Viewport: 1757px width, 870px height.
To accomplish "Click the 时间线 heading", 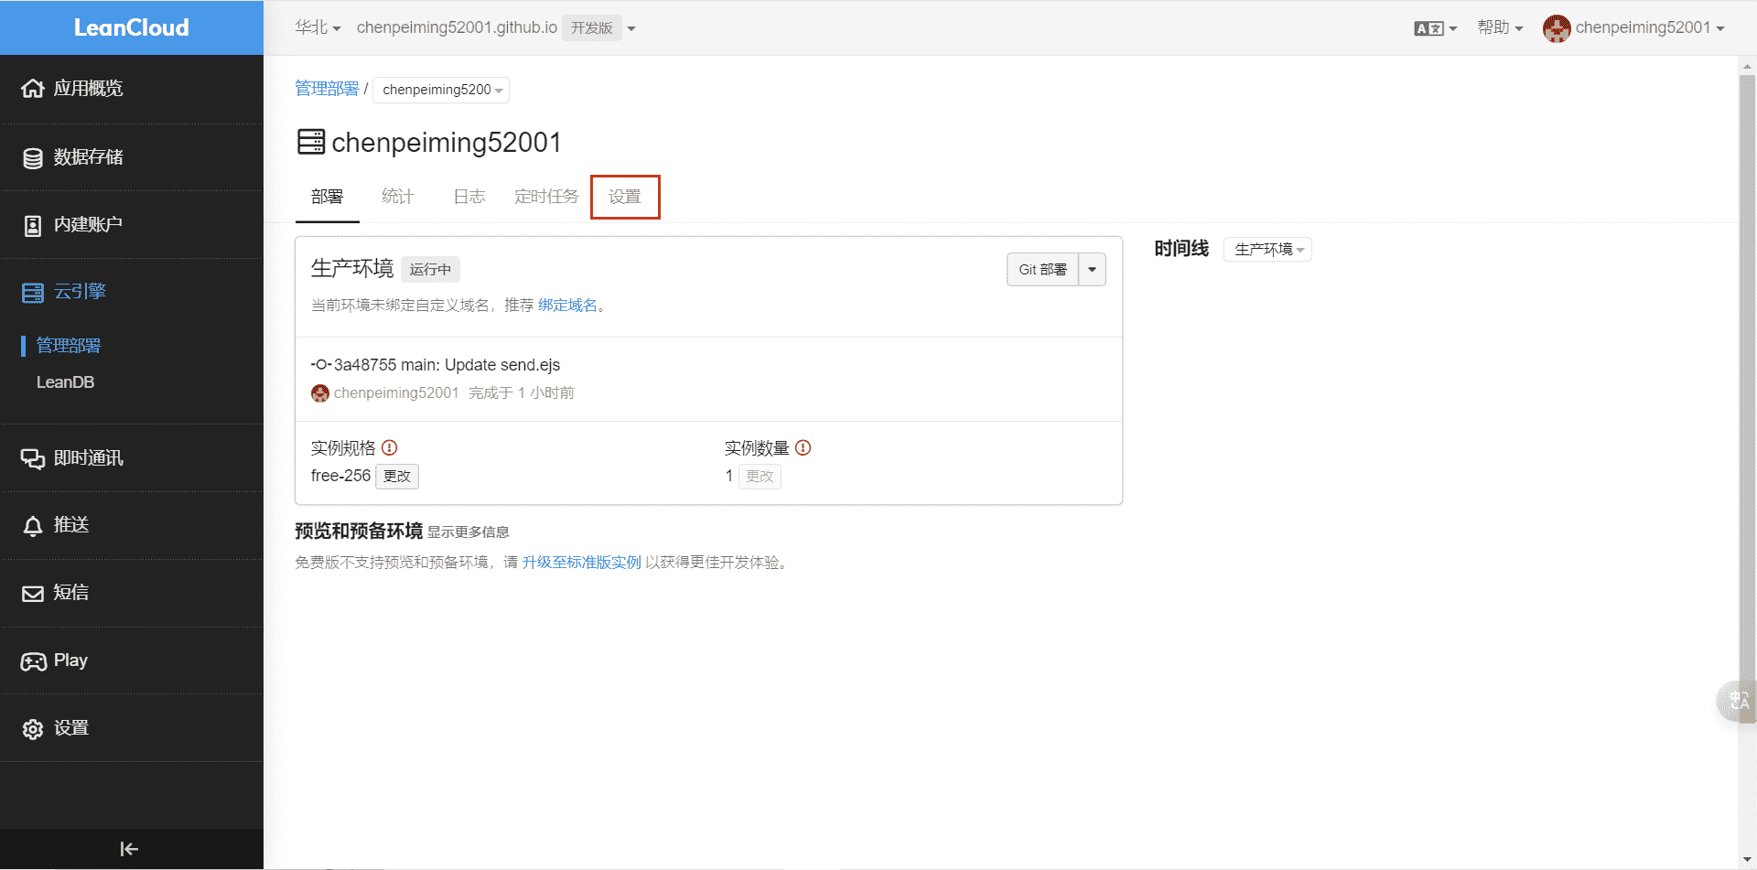I will (1181, 249).
